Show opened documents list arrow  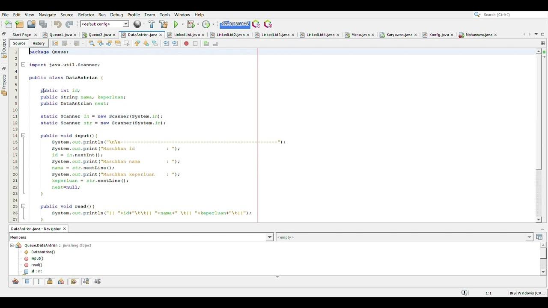click(x=536, y=34)
